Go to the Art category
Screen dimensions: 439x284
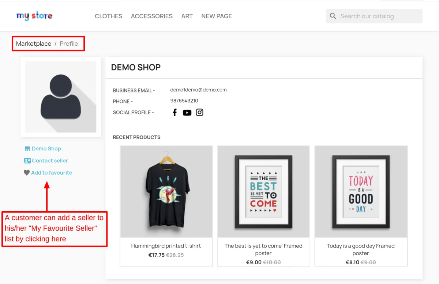[x=187, y=16]
